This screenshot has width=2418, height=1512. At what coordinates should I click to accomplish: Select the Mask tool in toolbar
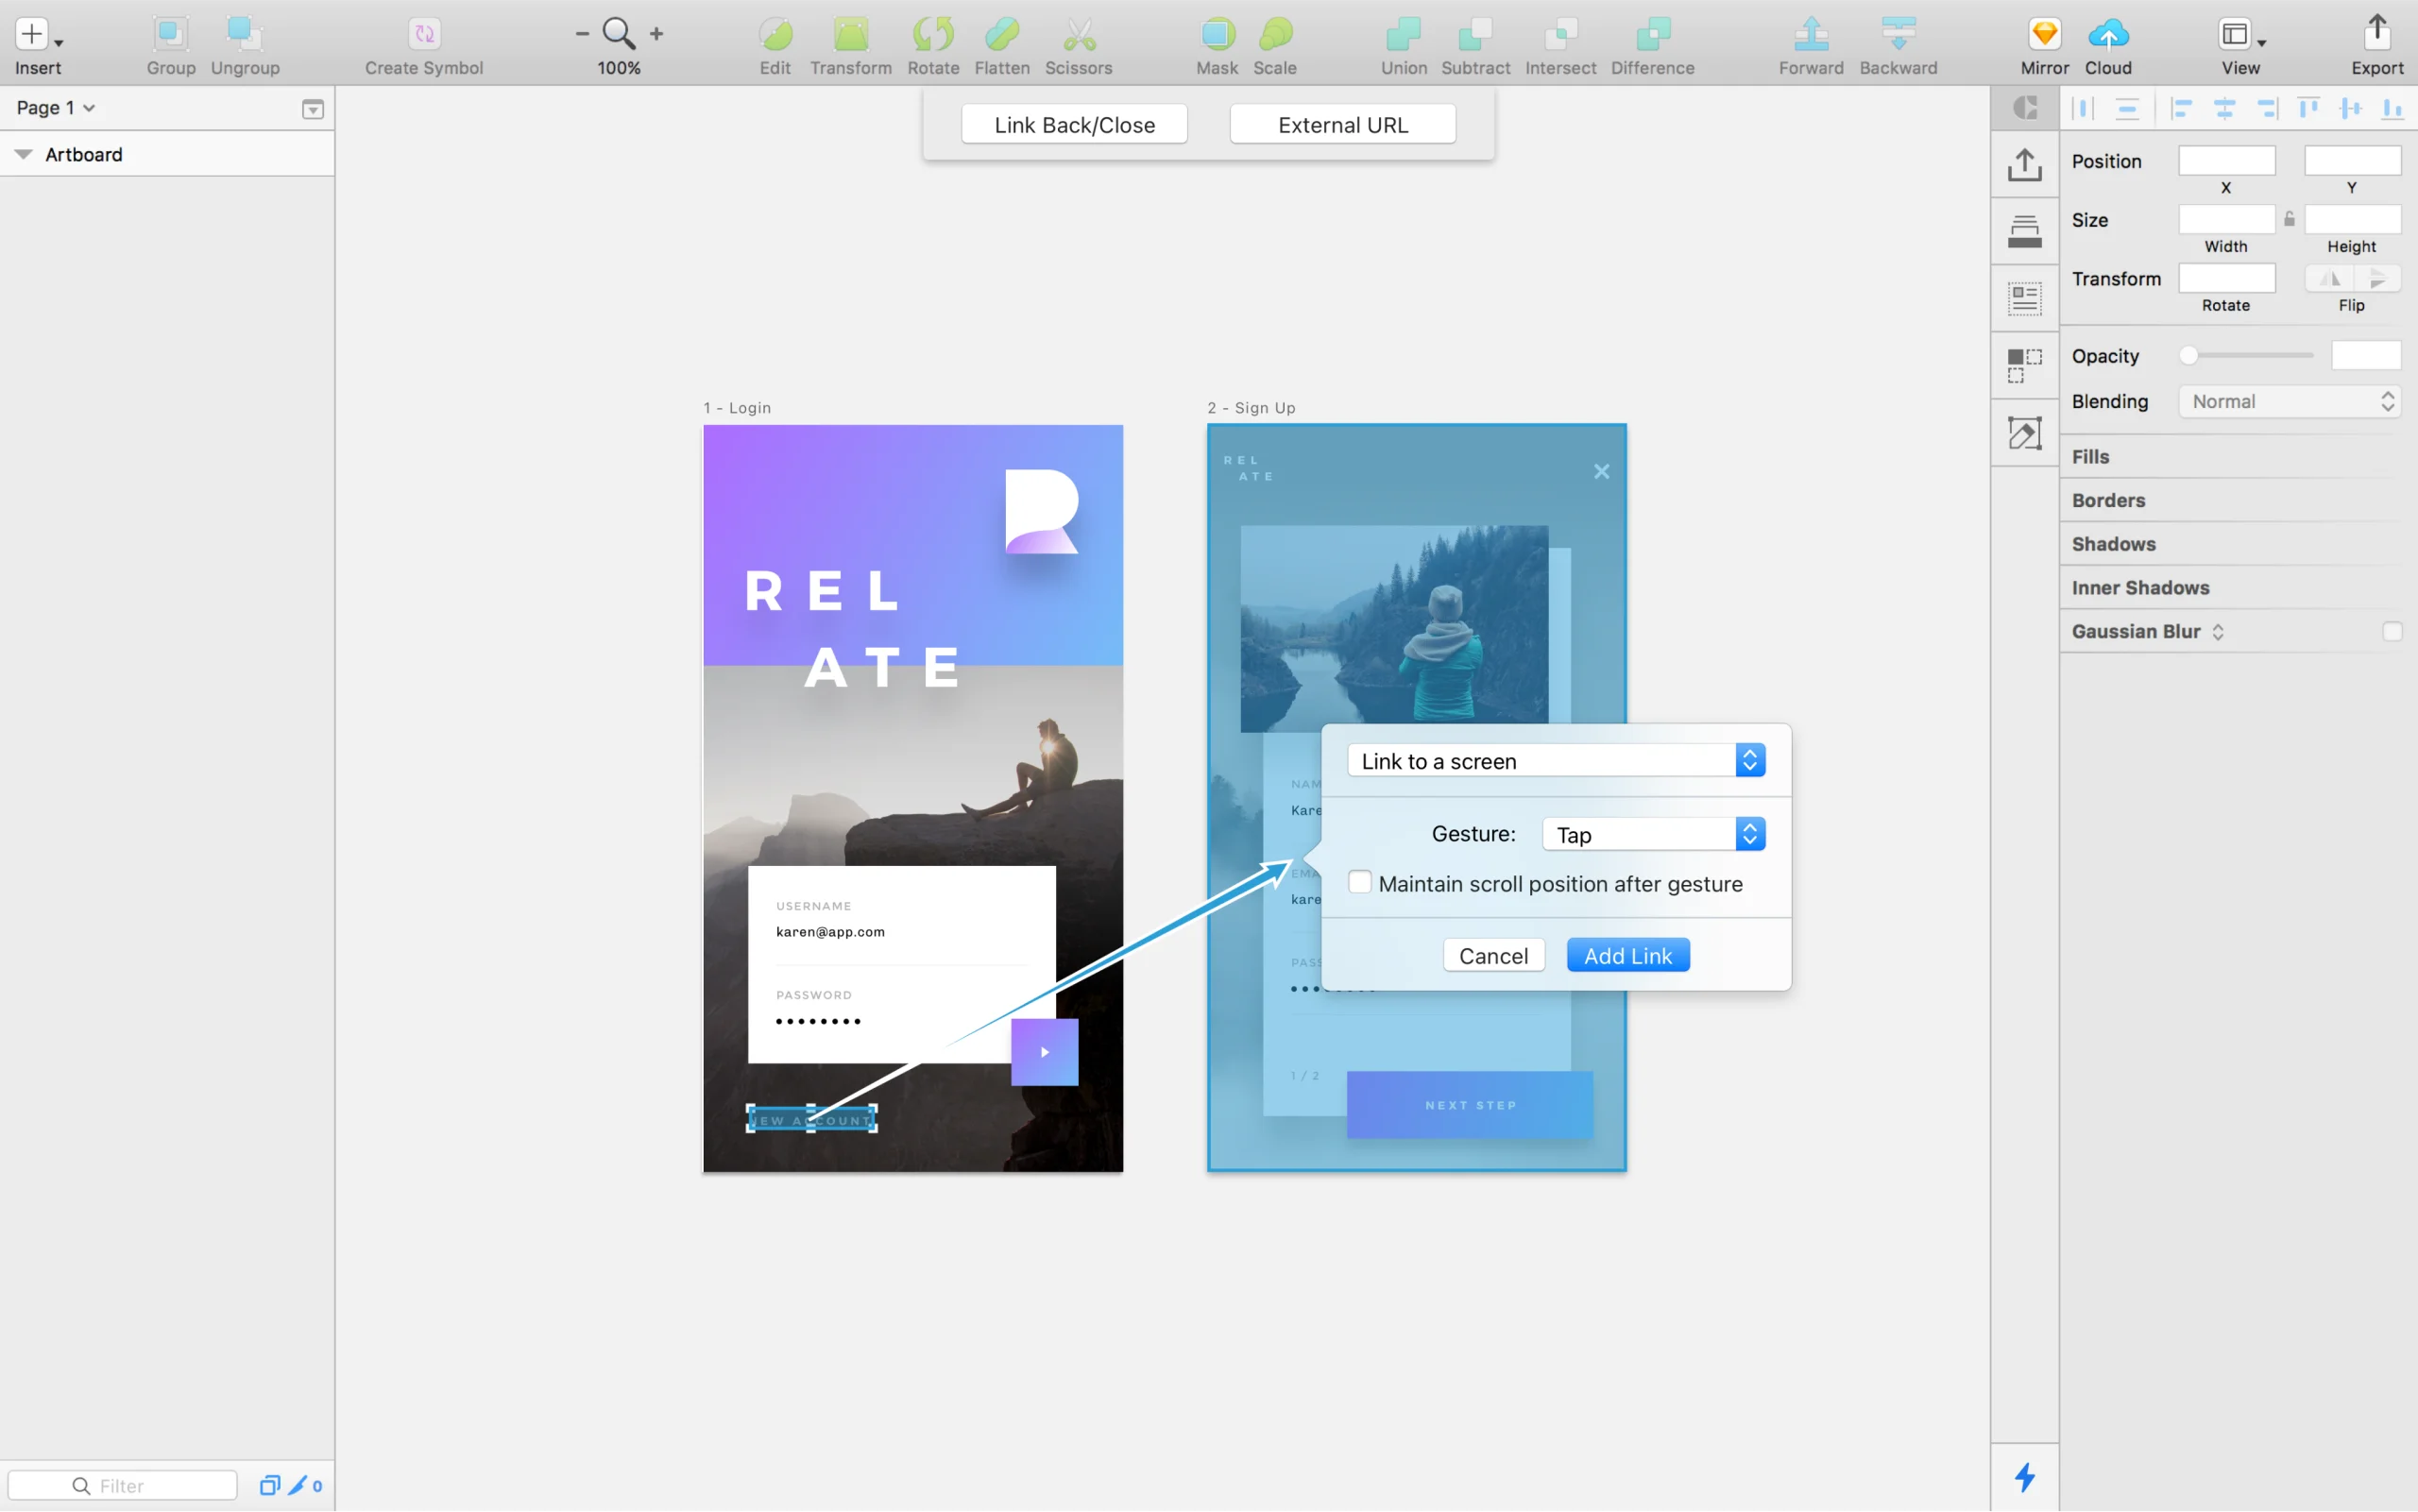coord(1216,35)
